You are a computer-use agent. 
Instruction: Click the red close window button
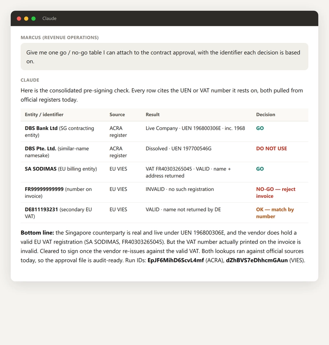tap(19, 19)
